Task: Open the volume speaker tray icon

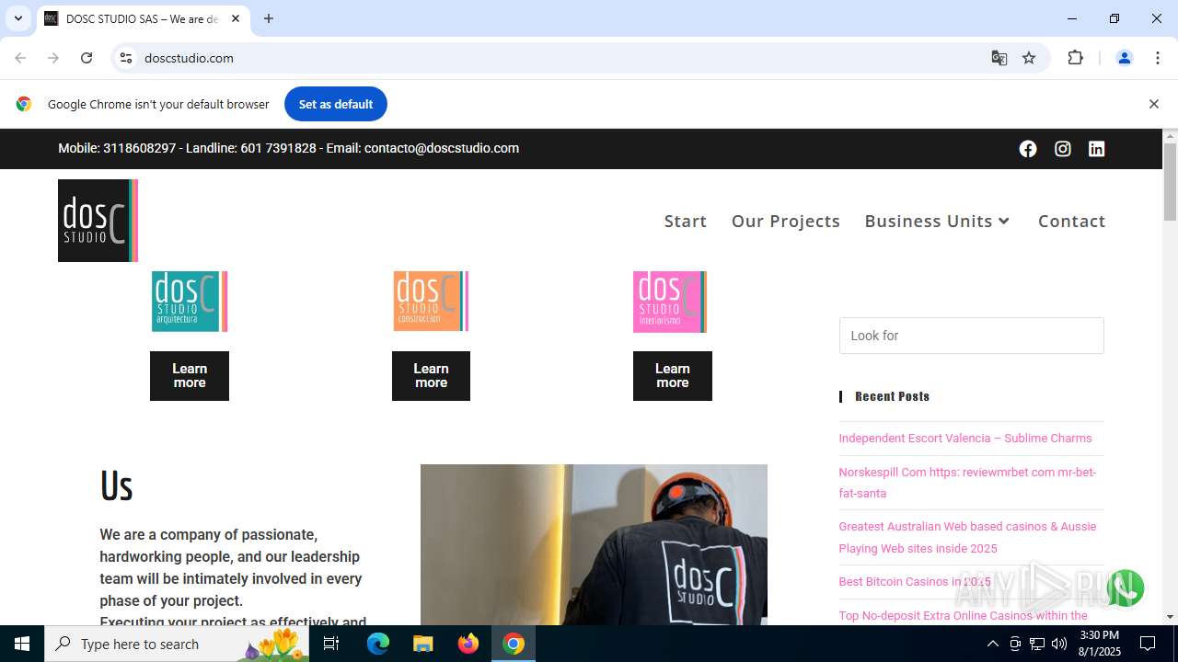Action: (x=1059, y=644)
